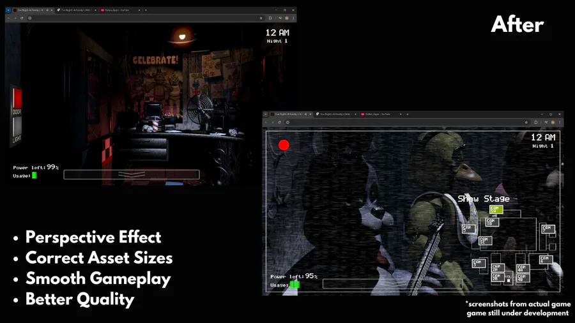575x323 pixels.
Task: Select YouTube tab in office browser window
Action: [120, 10]
